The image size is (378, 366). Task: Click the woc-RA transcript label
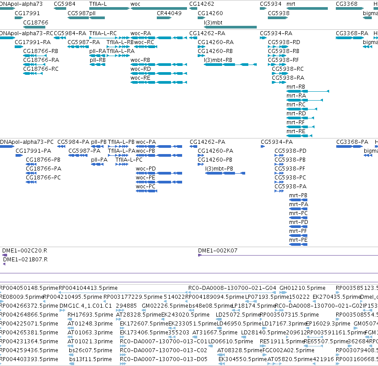pyautogui.click(x=141, y=33)
